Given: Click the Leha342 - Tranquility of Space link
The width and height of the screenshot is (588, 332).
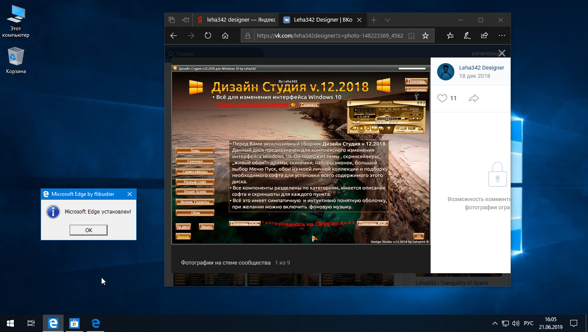Looking at the screenshot, I should tap(452, 283).
